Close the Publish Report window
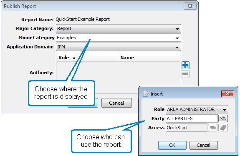Screen dimensions: 240x156 [190, 6]
